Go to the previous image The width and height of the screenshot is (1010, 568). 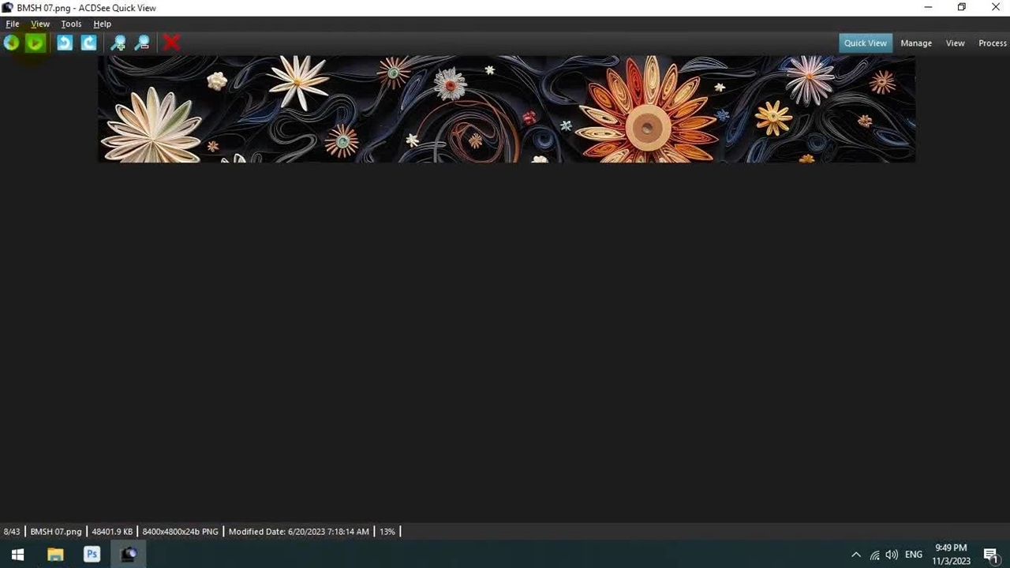[x=11, y=43]
